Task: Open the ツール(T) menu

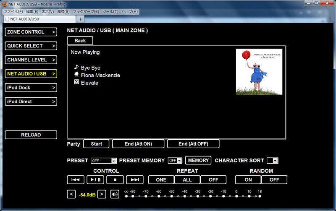Action: pos(110,11)
